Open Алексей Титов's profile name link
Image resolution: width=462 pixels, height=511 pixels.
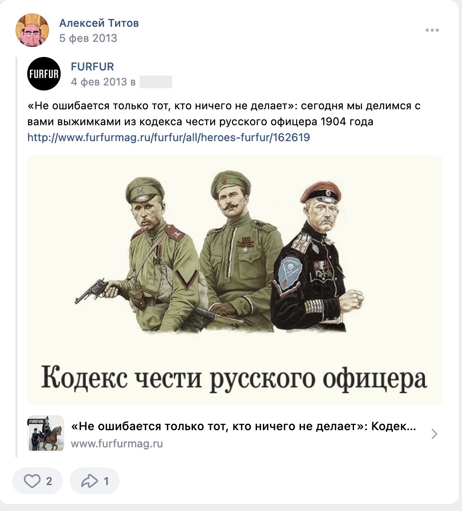[99, 23]
